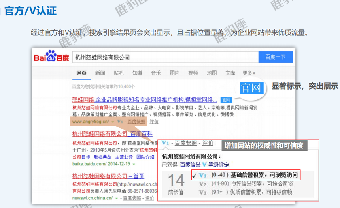Open the 视频 tab

point(193,73)
